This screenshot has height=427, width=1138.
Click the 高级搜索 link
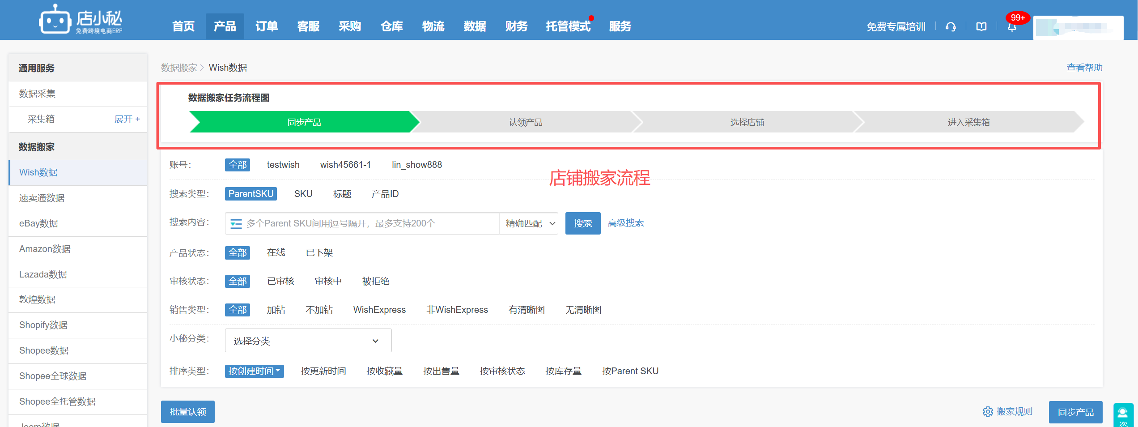click(x=625, y=223)
